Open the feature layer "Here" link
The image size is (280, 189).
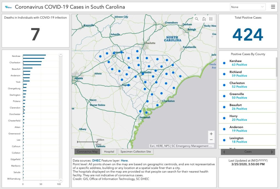tap(124, 161)
